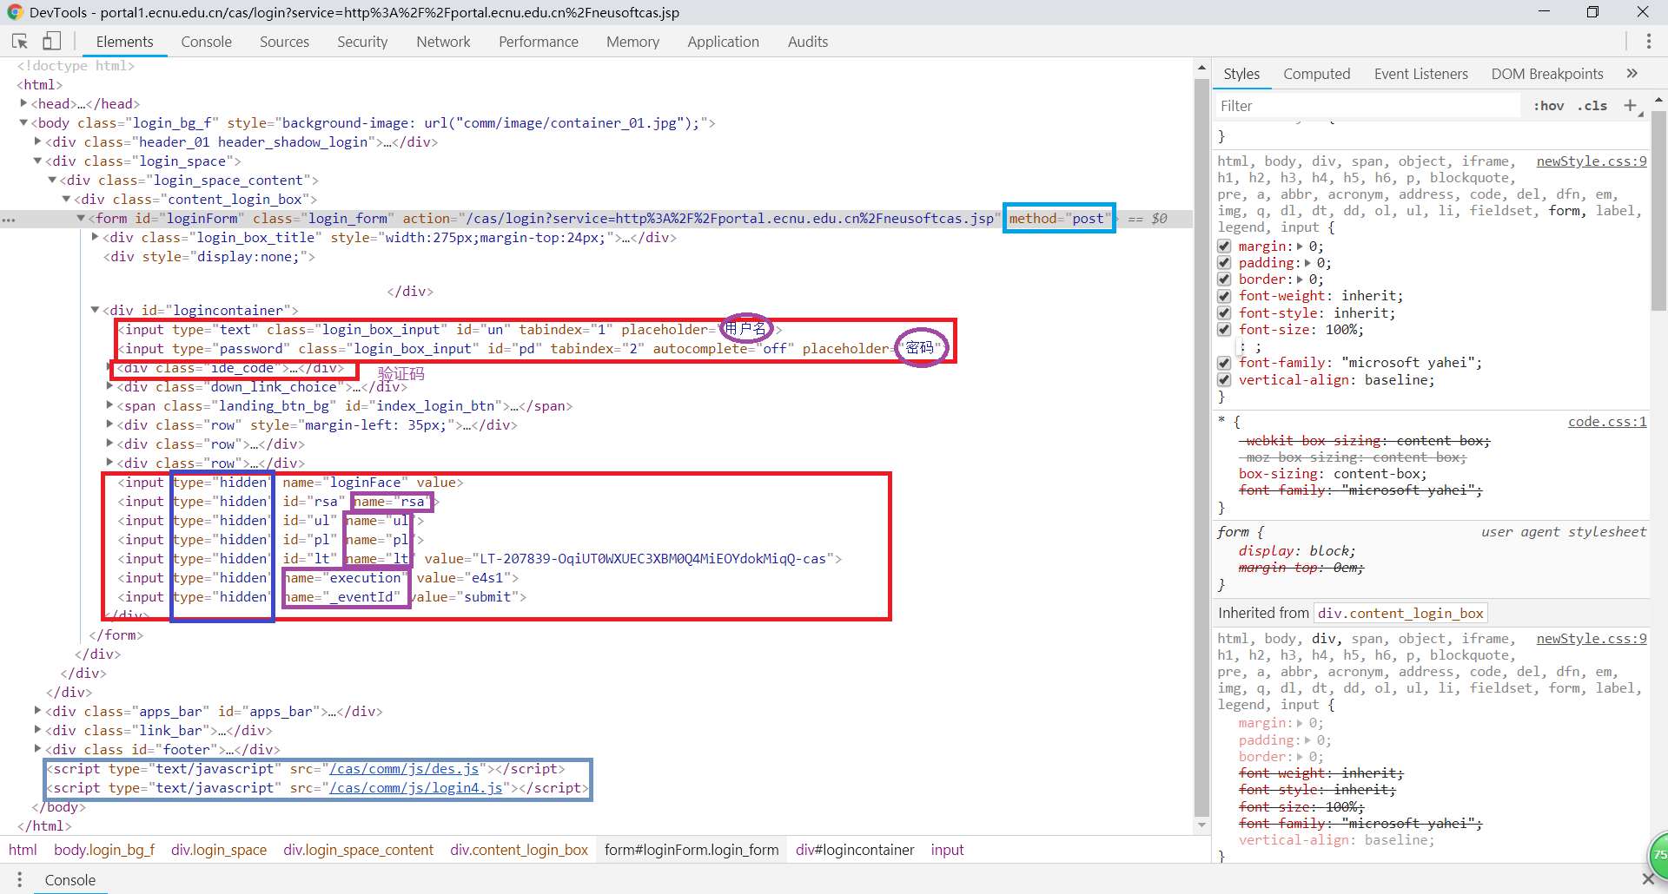Screen dimensions: 1668x894
Task: Collapse the body login_bg_f node
Action: click(x=23, y=122)
